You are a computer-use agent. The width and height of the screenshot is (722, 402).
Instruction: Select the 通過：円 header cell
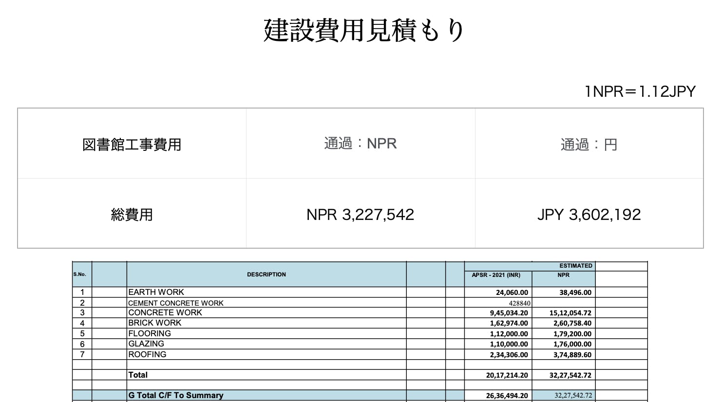tap(589, 145)
